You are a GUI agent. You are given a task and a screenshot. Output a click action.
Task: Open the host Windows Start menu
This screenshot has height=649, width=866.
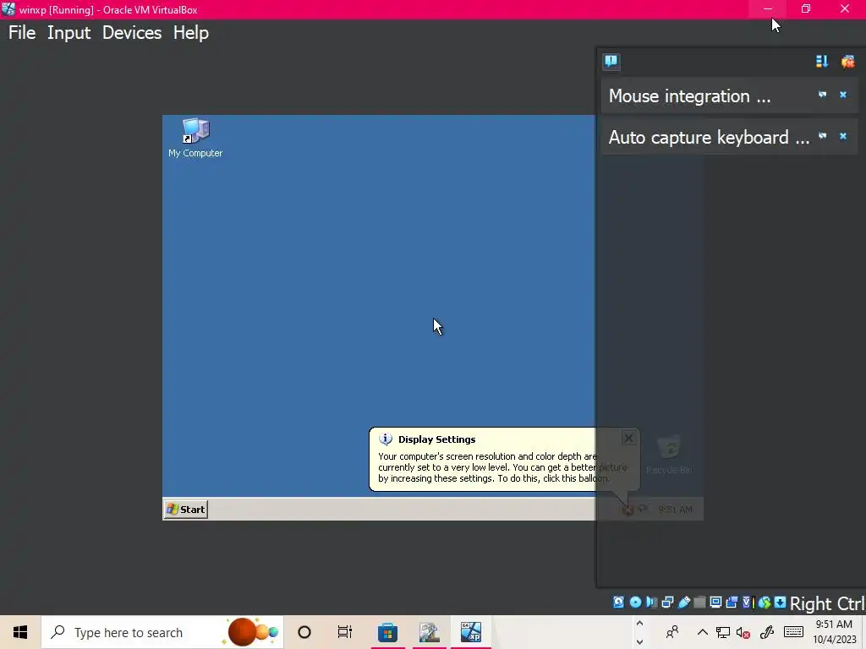pyautogui.click(x=20, y=632)
